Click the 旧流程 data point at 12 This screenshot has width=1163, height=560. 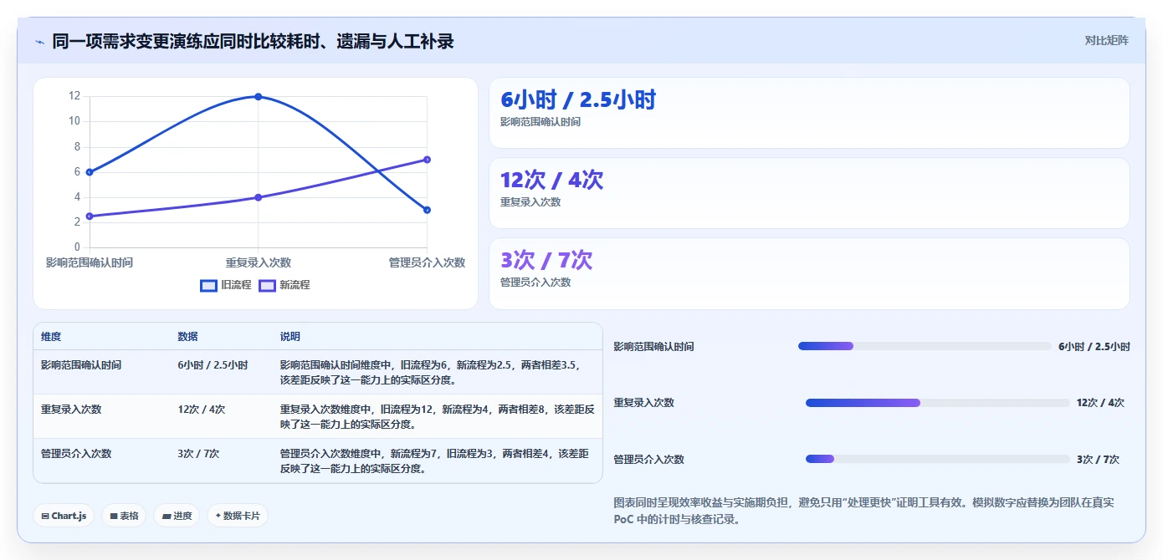258,97
